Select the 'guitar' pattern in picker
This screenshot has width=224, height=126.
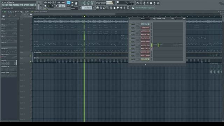click(x=9, y=63)
